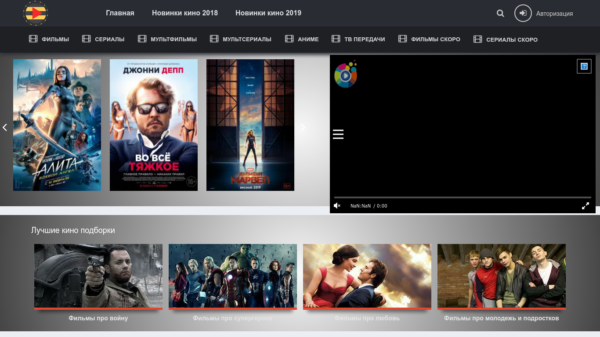This screenshot has height=337, width=600.
Task: Open the СЕРИАЛЫ СКОРО category
Action: [512, 39]
